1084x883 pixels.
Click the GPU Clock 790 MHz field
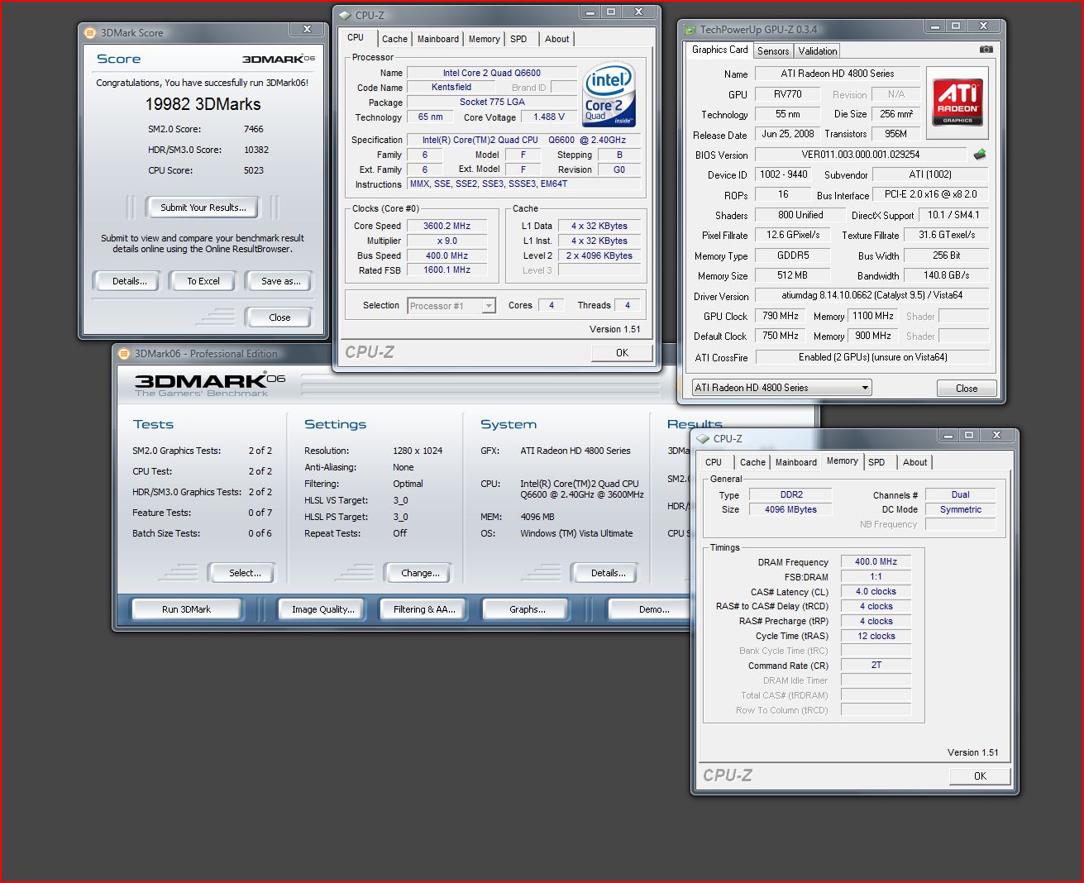click(x=781, y=316)
